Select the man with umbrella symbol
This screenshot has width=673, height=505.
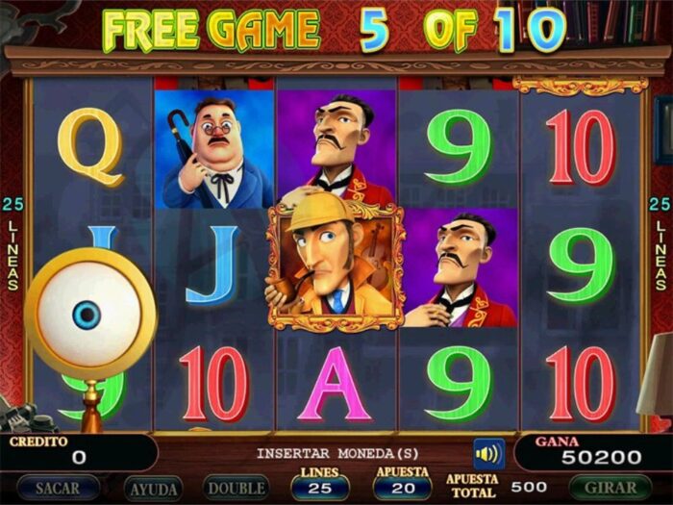[213, 149]
